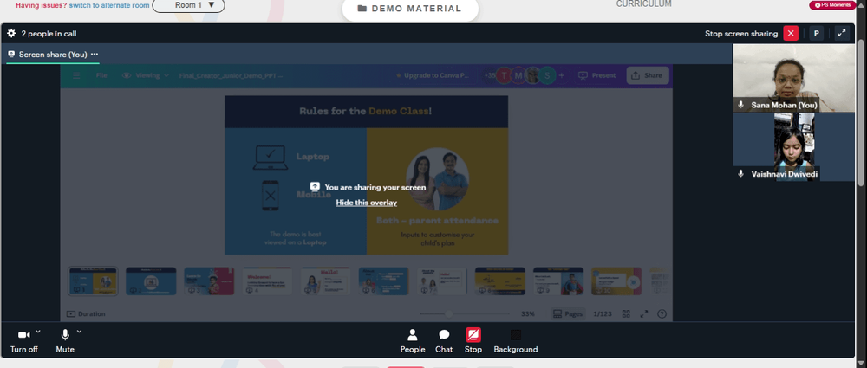
Task: Click the Having issues? text
Action: pos(42,5)
